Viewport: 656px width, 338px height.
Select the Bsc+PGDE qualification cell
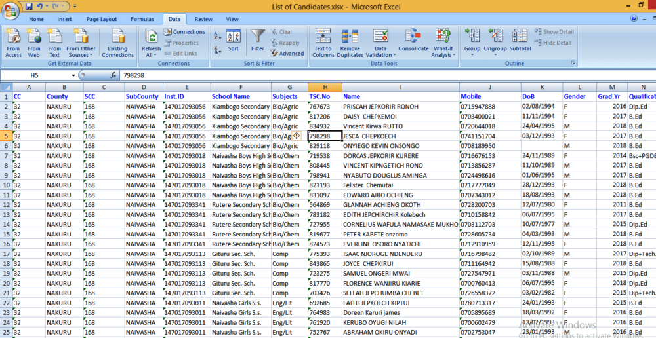click(642, 155)
